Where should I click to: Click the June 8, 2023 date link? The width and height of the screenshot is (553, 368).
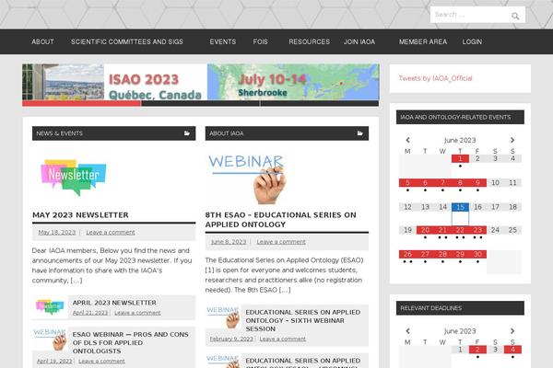(229, 242)
